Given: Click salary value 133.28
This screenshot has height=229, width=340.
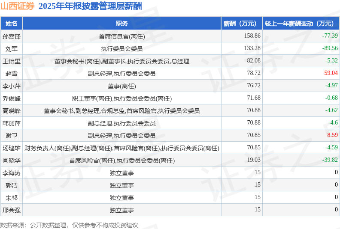Looking at the screenshot, I should pos(252,48).
